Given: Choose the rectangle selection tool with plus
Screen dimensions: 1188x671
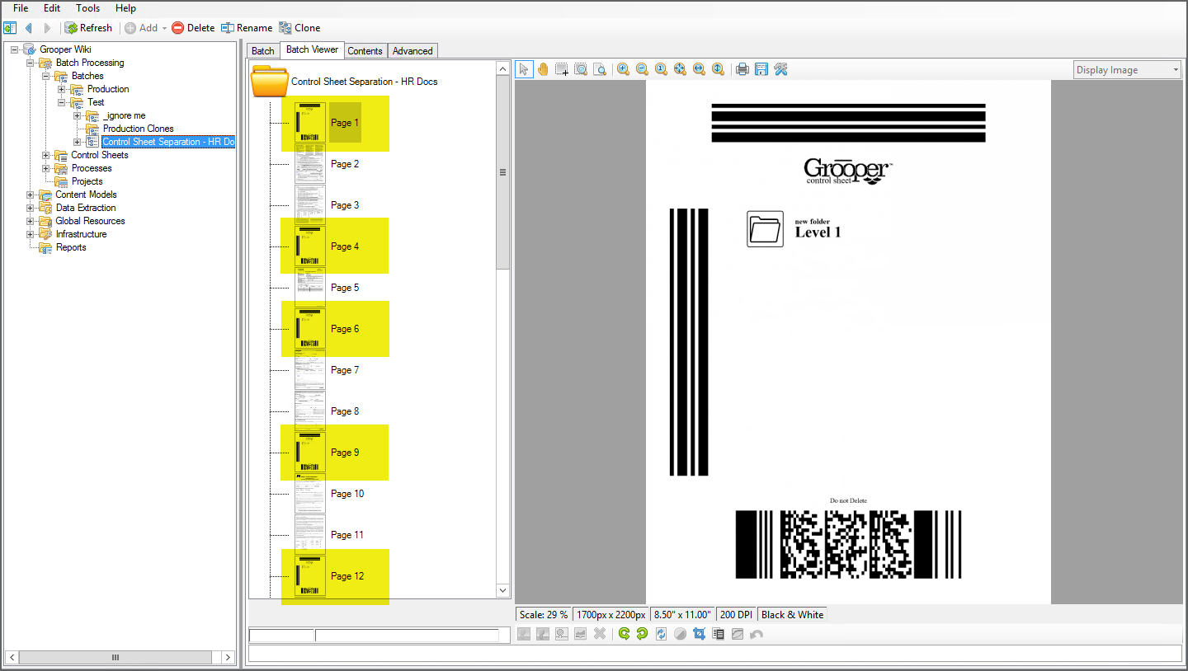Looking at the screenshot, I should [562, 69].
